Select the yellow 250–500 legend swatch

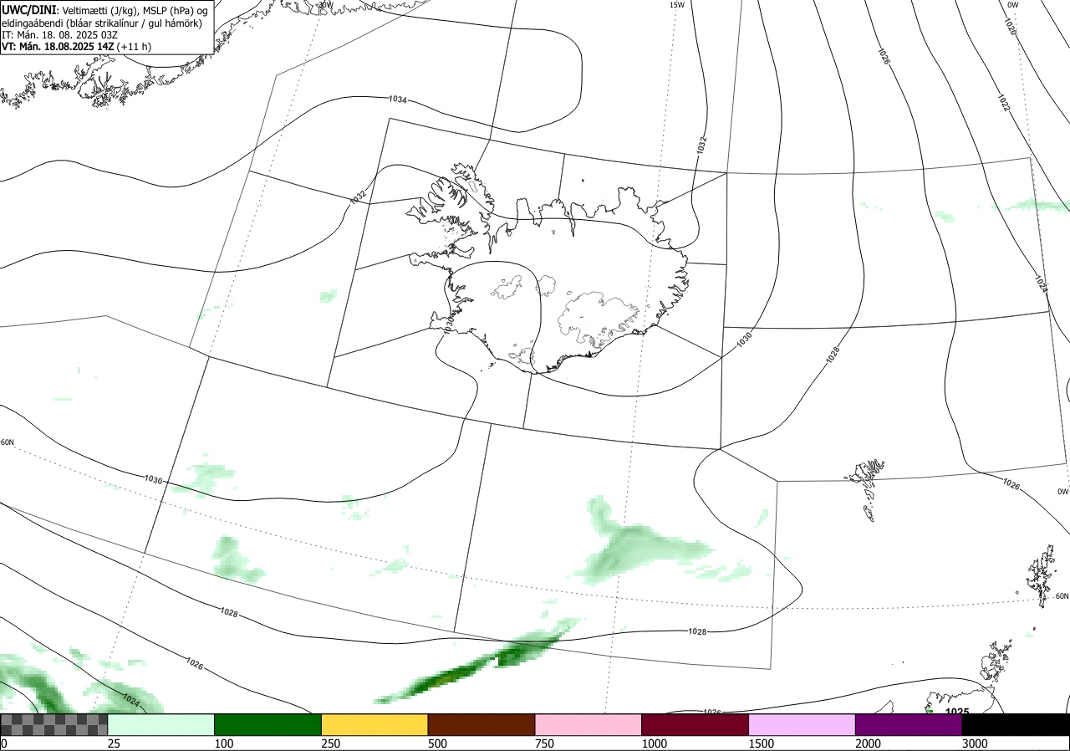tap(374, 724)
